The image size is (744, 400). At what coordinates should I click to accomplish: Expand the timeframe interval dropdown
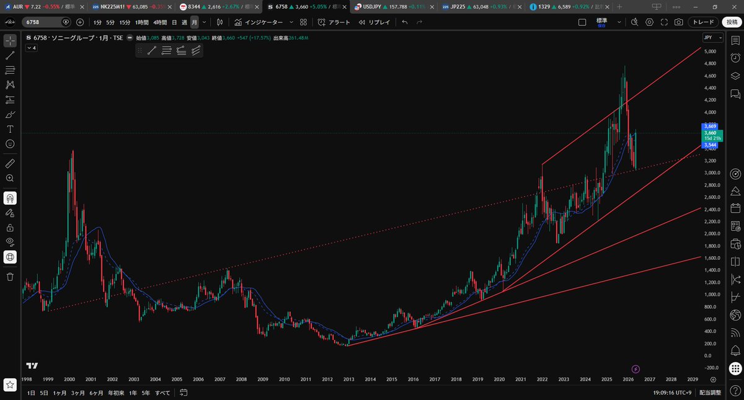pos(204,22)
